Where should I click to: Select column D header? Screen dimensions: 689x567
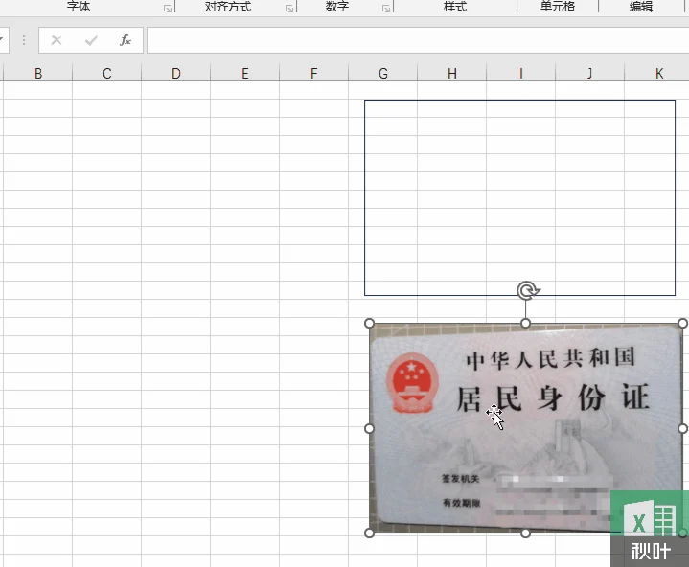pos(175,73)
